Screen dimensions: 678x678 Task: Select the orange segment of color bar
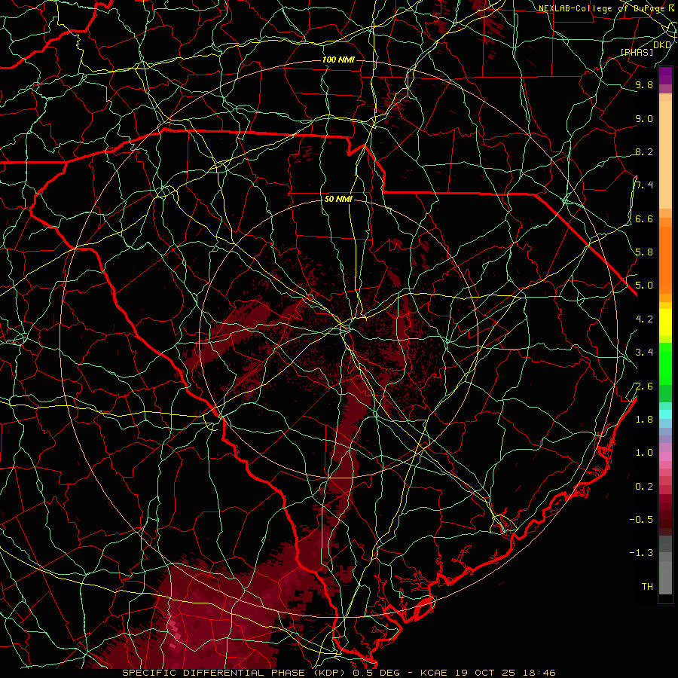(x=665, y=259)
